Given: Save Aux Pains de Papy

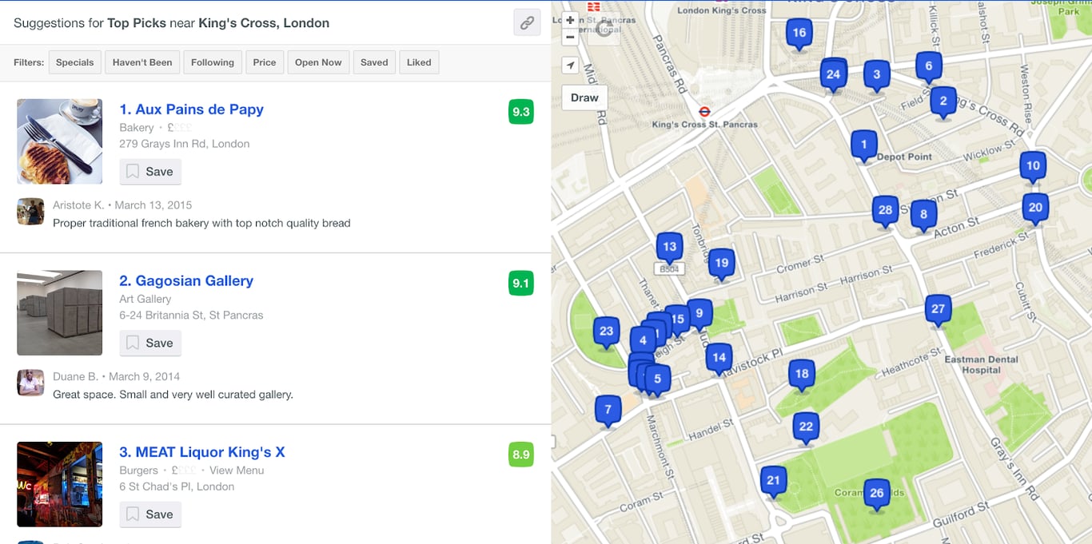Looking at the screenshot, I should coord(150,172).
